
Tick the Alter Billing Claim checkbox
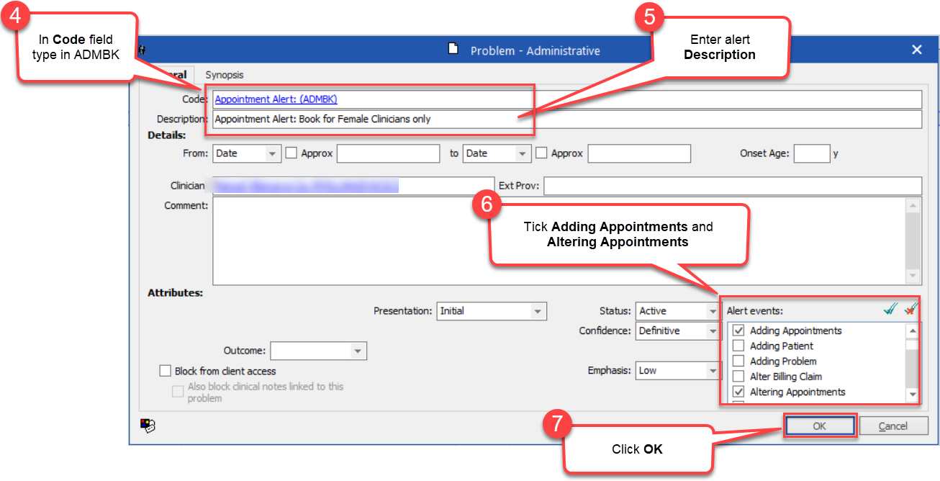click(x=737, y=376)
